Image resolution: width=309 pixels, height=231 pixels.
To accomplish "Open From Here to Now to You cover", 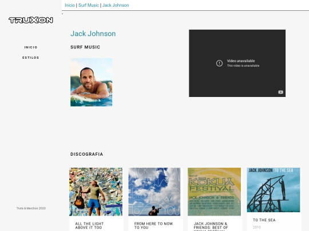I will 154,192.
